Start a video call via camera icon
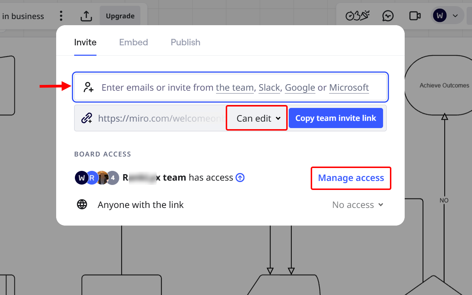This screenshot has width=472, height=295. [415, 16]
